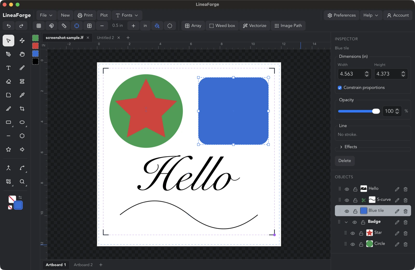
Task: Switch to the Untitled 2 tab
Action: 105,38
